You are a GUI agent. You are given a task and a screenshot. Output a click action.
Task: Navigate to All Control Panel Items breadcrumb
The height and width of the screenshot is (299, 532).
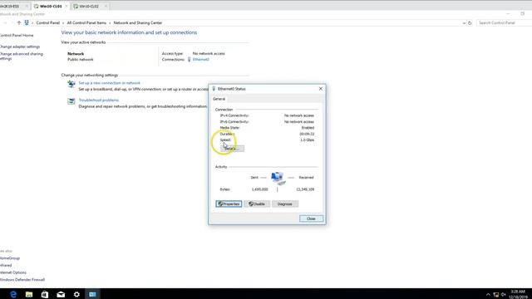click(x=86, y=22)
